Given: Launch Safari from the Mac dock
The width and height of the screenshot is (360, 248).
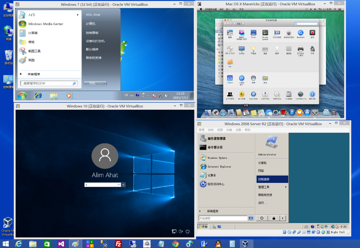Looking at the screenshot, I should [x=223, y=113].
